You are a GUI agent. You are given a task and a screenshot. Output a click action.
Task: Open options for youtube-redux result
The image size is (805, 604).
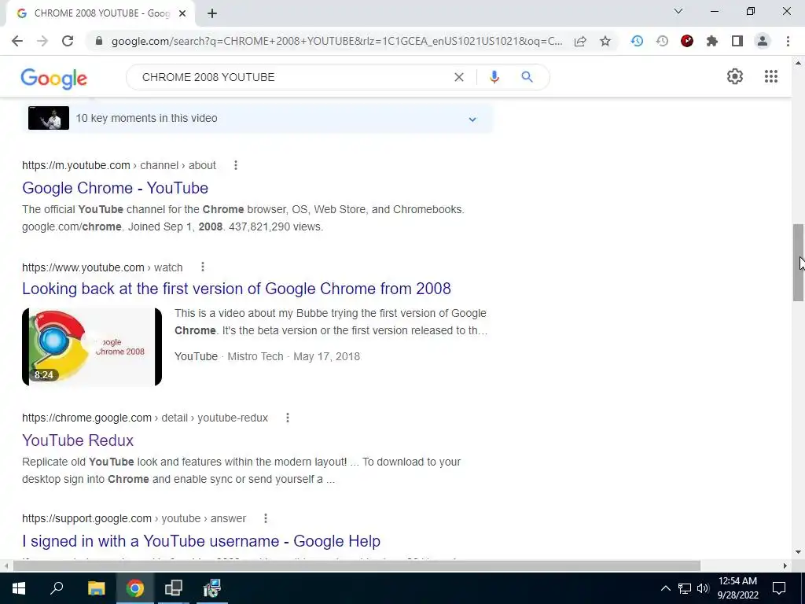pyautogui.click(x=288, y=418)
